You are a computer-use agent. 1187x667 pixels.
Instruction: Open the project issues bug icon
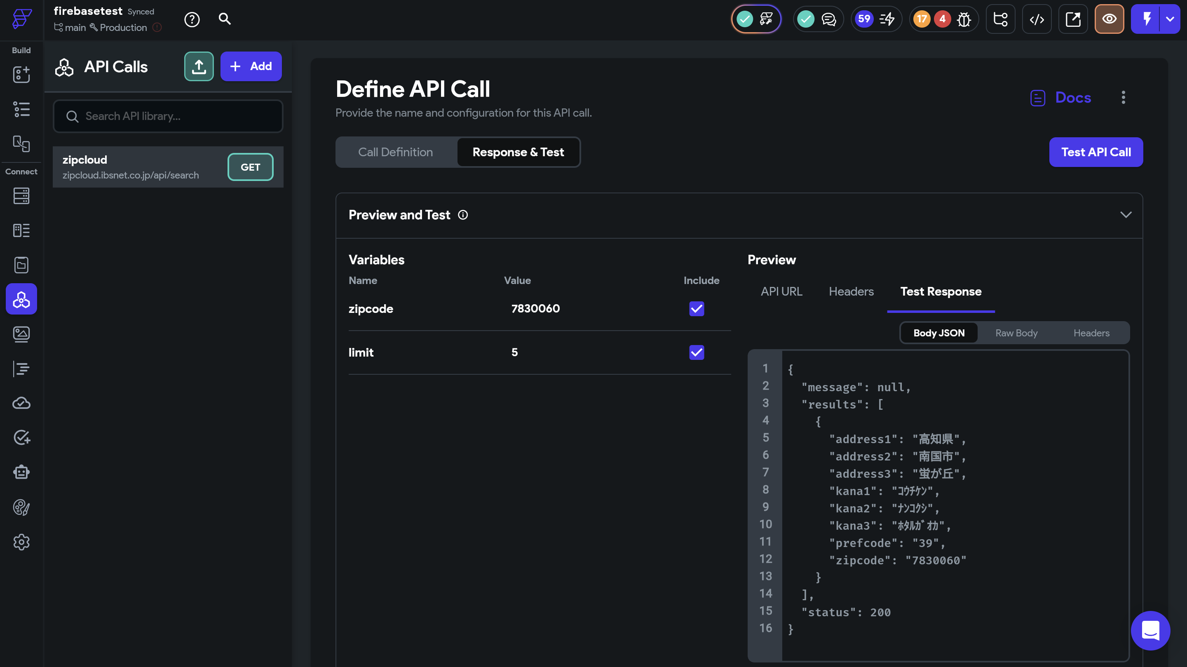(x=964, y=19)
